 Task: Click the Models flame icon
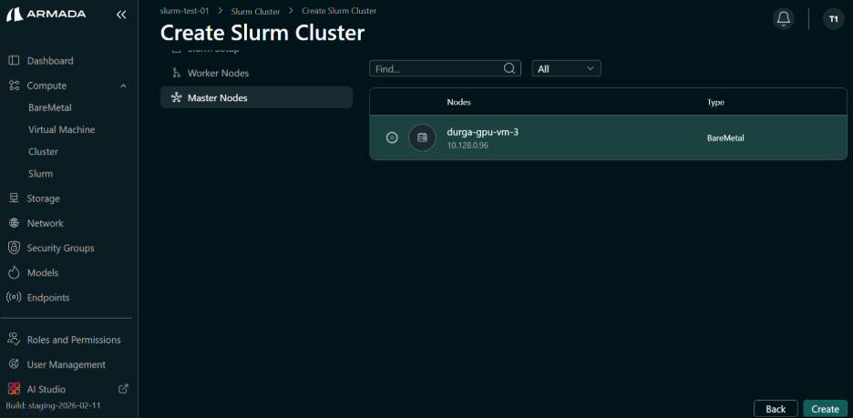coord(15,272)
